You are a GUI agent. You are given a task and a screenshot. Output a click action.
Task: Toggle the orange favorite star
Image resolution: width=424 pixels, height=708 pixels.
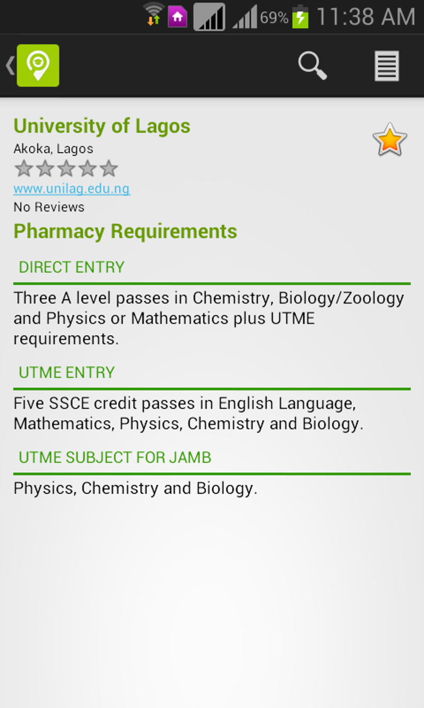(389, 140)
